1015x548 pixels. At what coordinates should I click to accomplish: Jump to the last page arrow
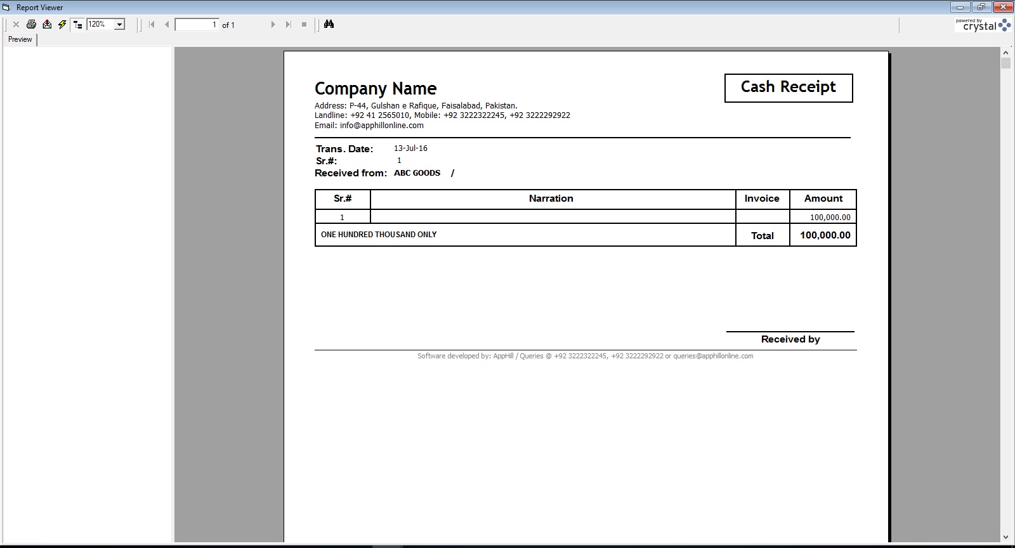(289, 25)
